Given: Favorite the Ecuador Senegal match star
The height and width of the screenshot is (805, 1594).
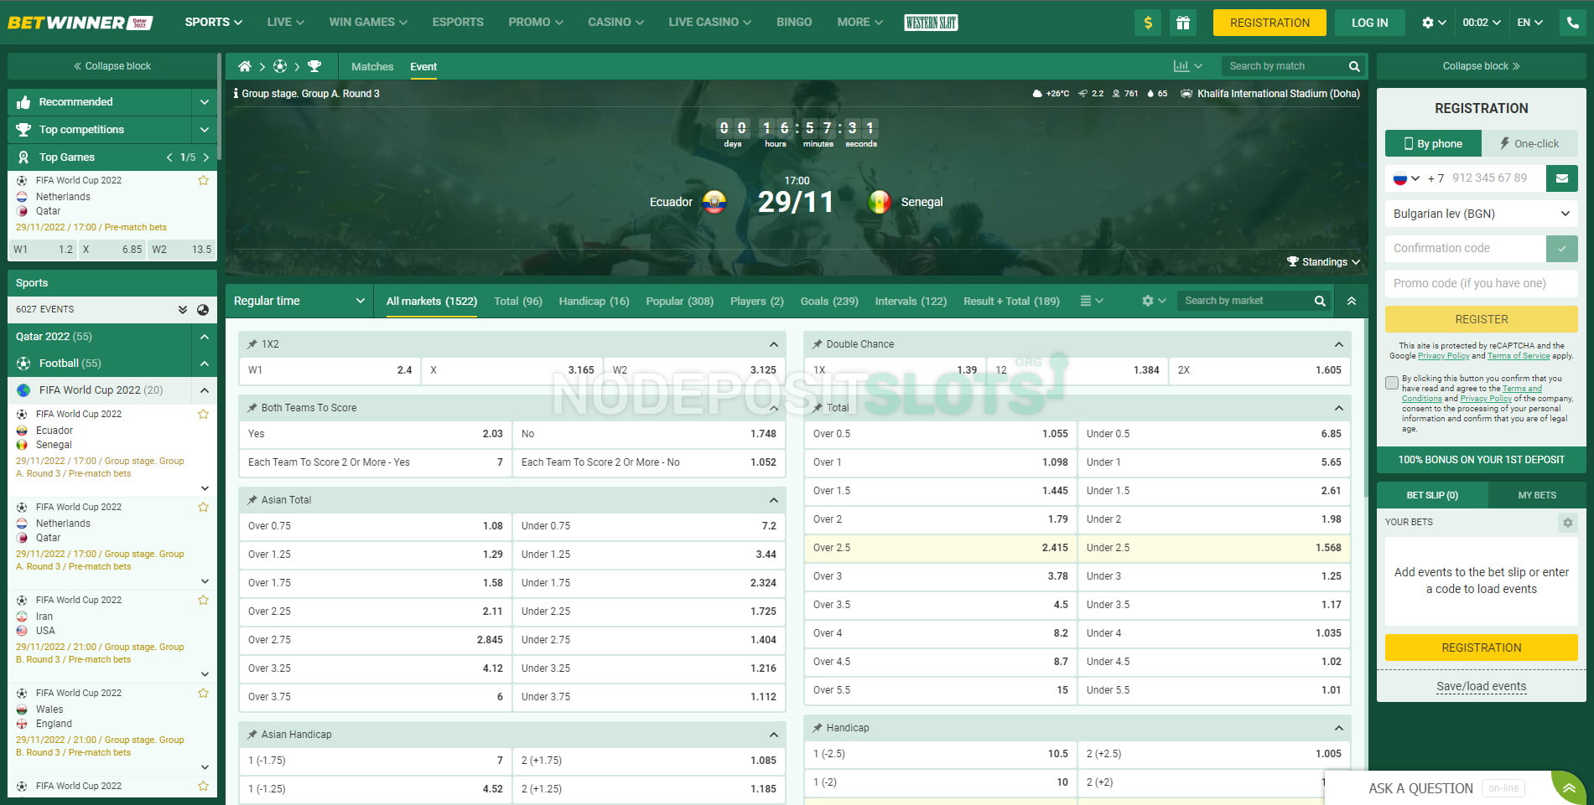Looking at the screenshot, I should coord(203,414).
